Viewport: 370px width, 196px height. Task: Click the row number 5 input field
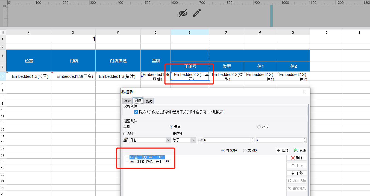click(279, 140)
